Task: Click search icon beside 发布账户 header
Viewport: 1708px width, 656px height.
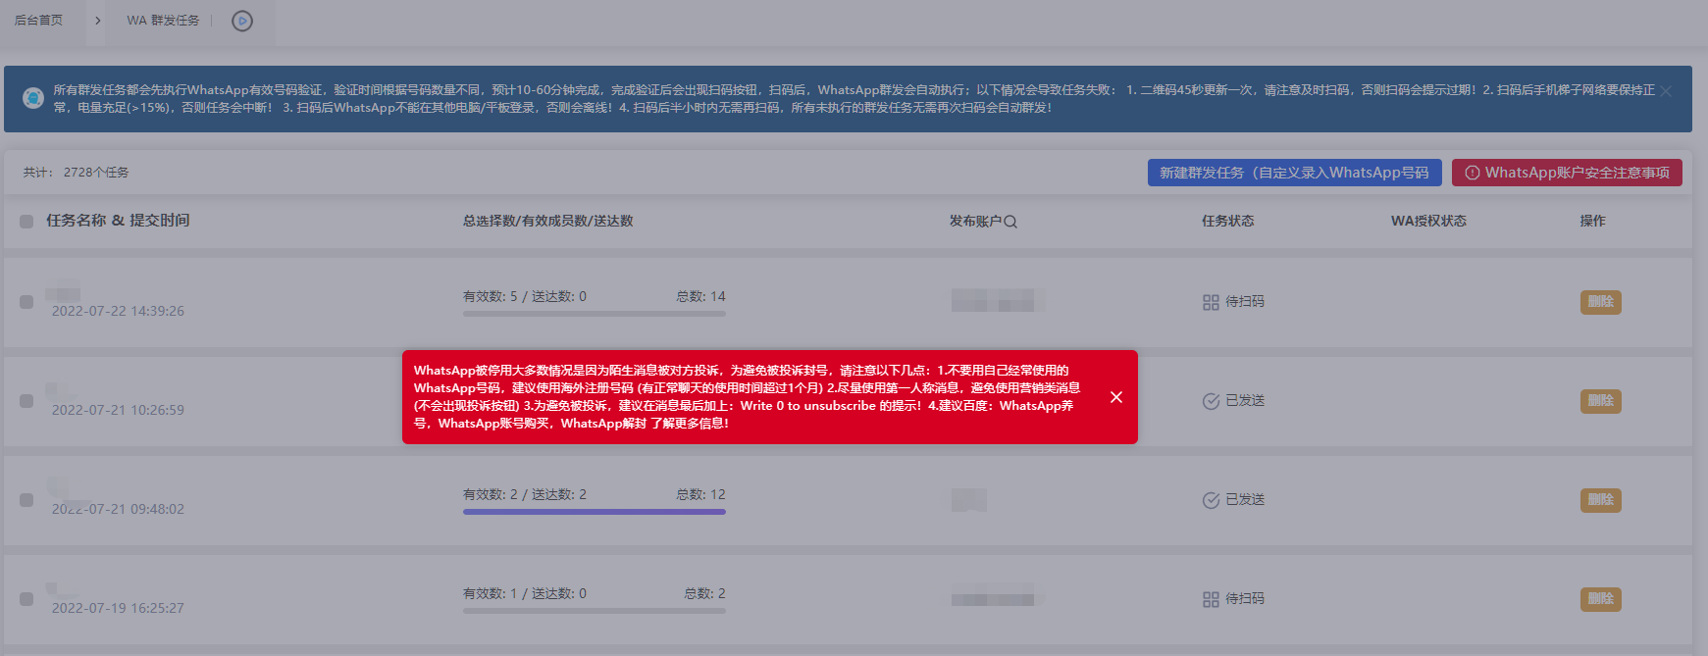Action: [1010, 222]
